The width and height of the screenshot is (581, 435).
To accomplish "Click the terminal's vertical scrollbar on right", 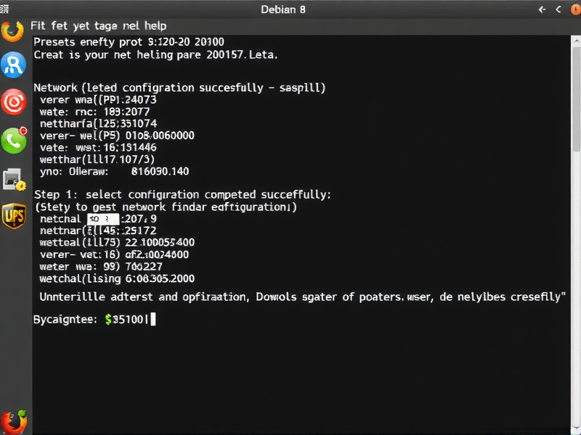I will pyautogui.click(x=576, y=109).
